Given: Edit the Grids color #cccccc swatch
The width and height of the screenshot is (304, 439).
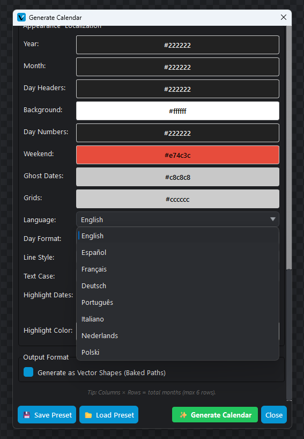Looking at the screenshot, I should 177,199.
